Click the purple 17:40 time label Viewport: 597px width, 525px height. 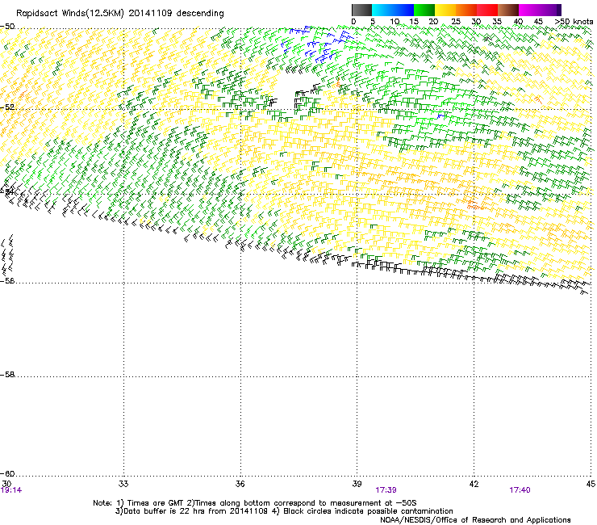pos(520,490)
